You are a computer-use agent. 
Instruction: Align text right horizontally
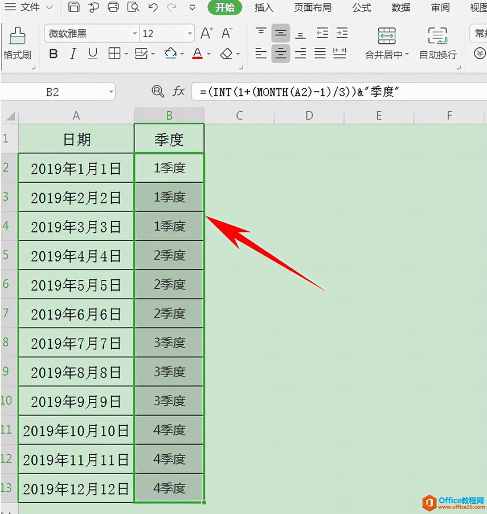[x=300, y=53]
